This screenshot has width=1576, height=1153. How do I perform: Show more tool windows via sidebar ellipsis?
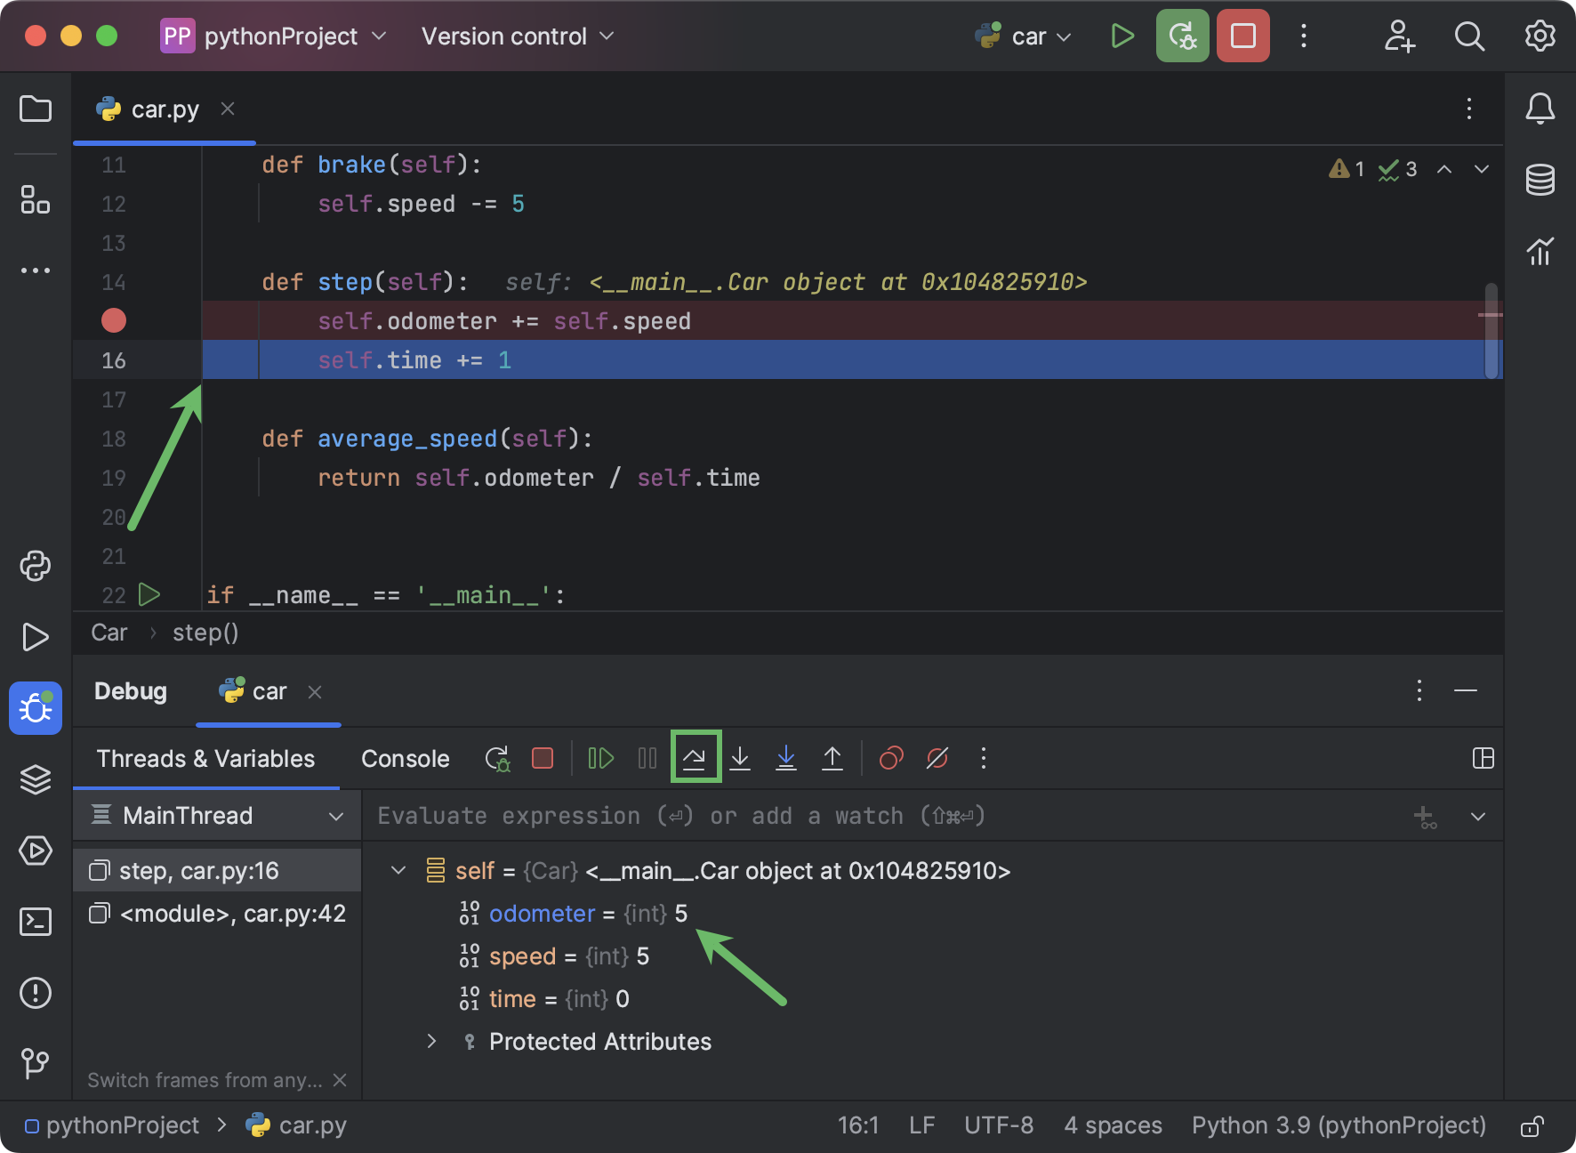pos(36,270)
